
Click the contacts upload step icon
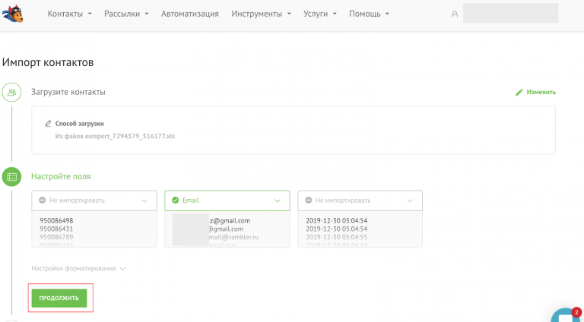click(11, 92)
